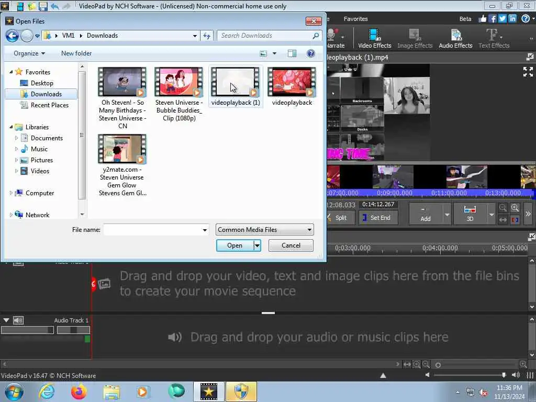This screenshot has height=402, width=536.
Task: Open Image Effects in VideoPad toolbar
Action: [x=415, y=39]
